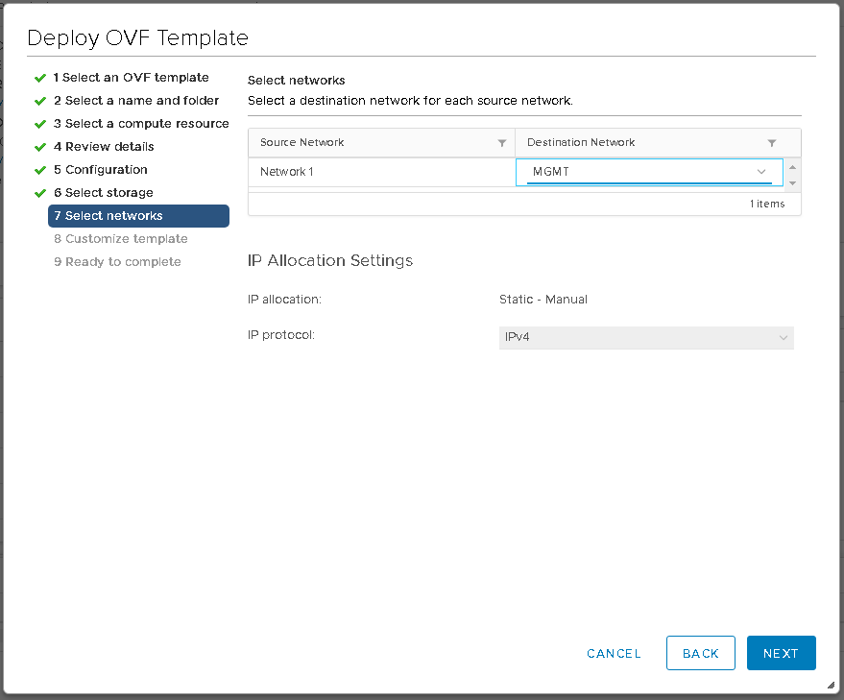Viewport: 844px width, 700px height.
Task: Open step 5 Configuration
Action: (101, 170)
